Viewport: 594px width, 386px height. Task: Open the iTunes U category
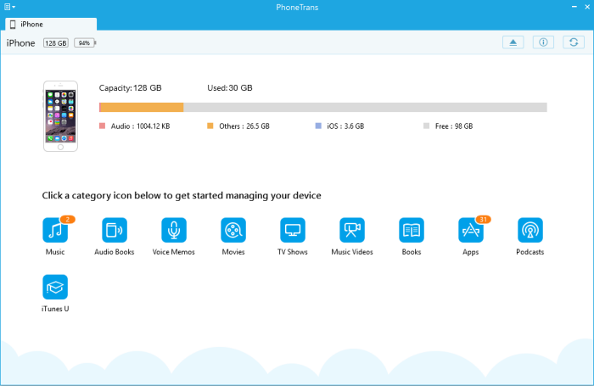(x=55, y=287)
